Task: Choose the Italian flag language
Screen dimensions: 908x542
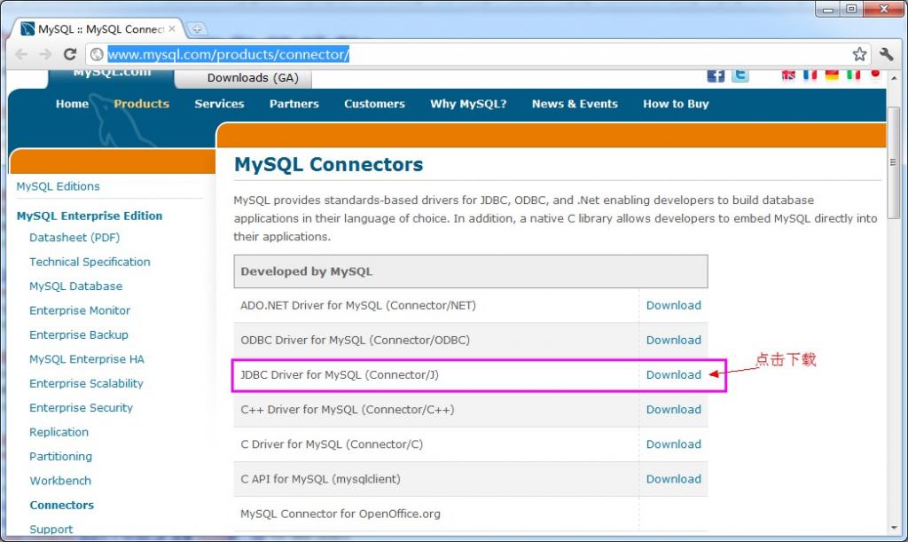Action: coord(853,75)
